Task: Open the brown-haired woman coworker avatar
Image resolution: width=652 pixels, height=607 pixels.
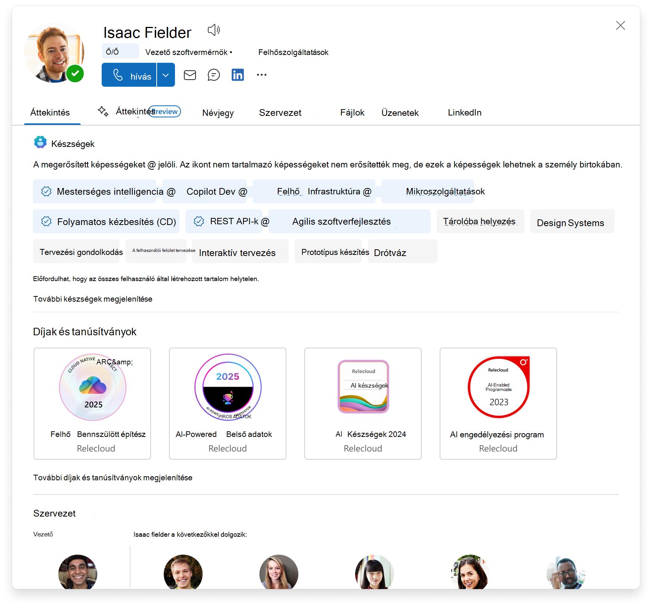Action: click(470, 572)
